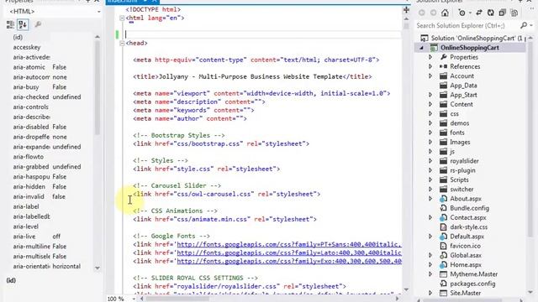
Task: Click the dark-style.css file icon
Action: (443, 227)
